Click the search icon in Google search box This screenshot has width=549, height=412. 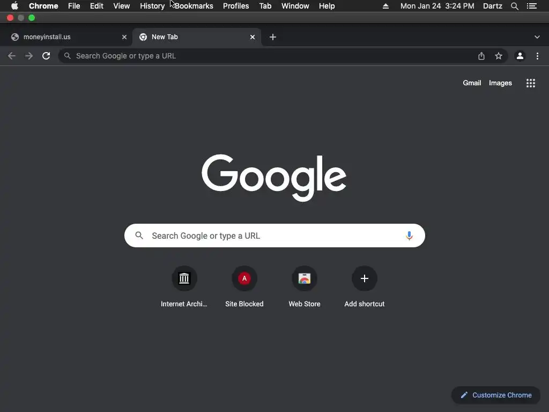coord(139,236)
